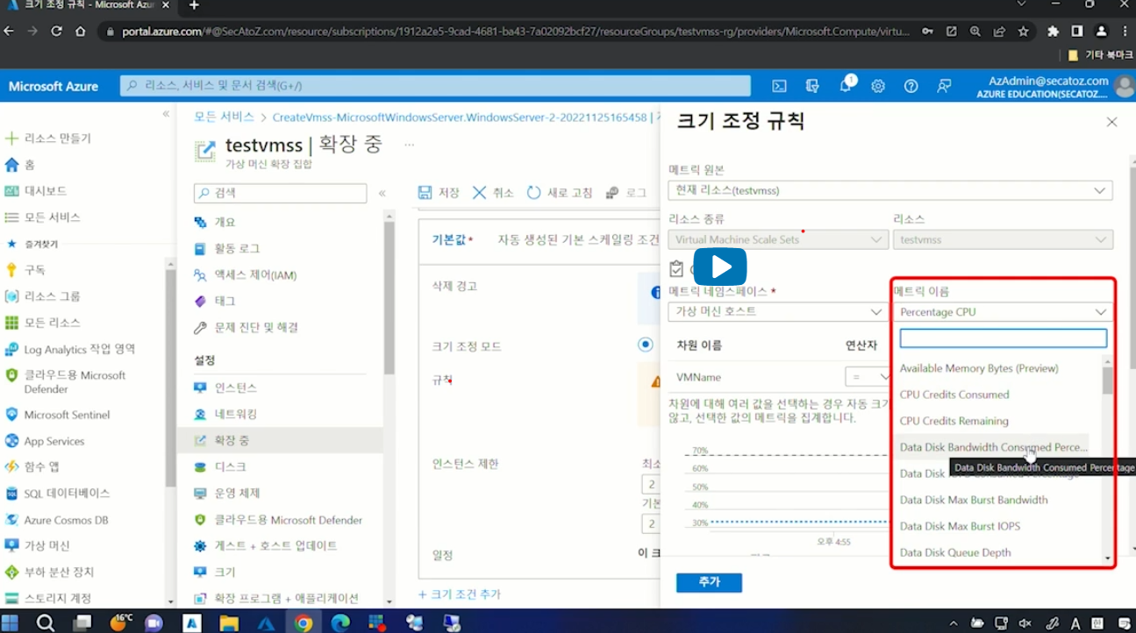Click + 크기 조건 추가 link
Screen dimensions: 1136x633
pos(460,594)
